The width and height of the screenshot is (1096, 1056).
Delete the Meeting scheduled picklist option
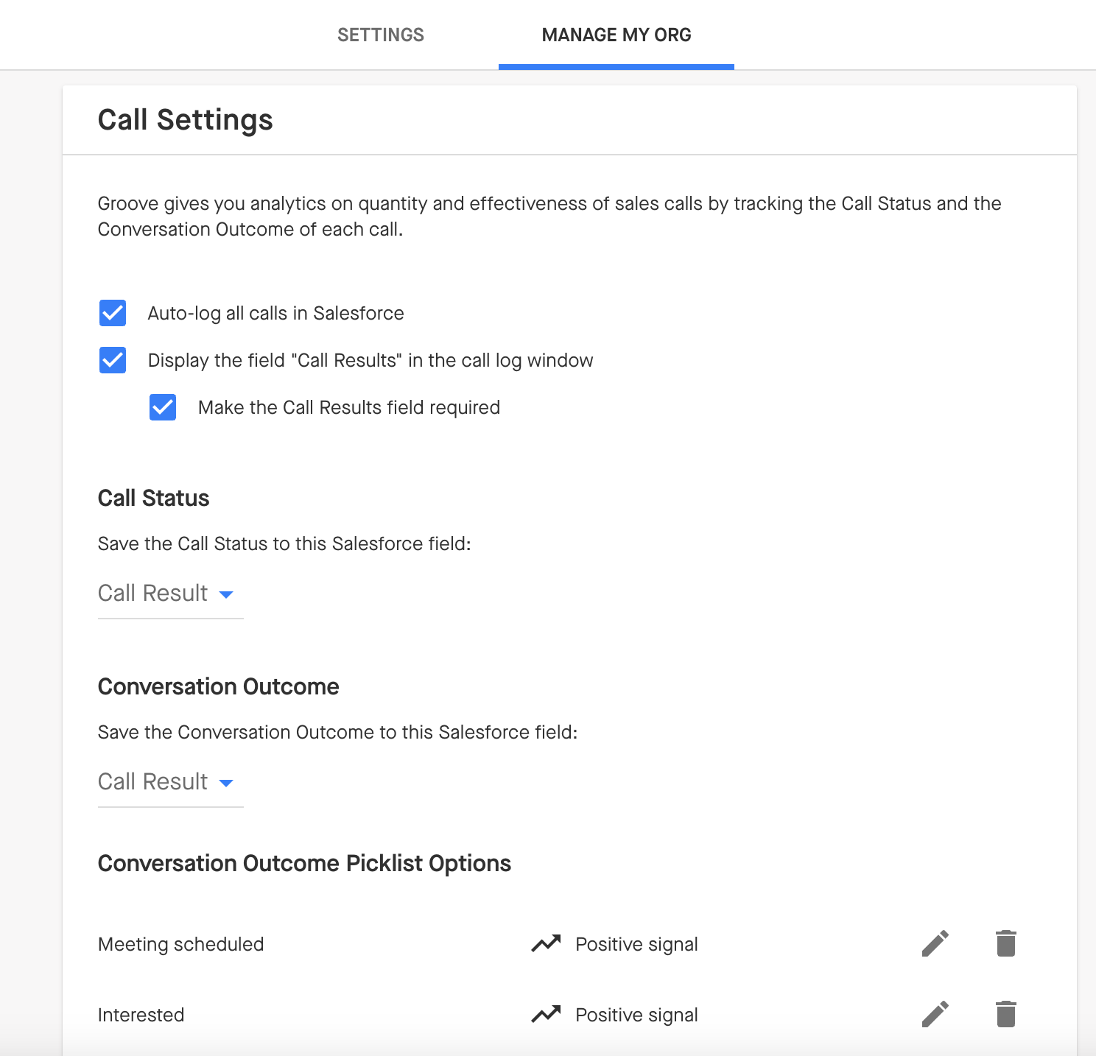click(x=1005, y=943)
